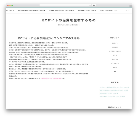Click site title ECサイトの品質を左右するもの
The height and width of the screenshot is (117, 138).
pyautogui.click(x=69, y=20)
